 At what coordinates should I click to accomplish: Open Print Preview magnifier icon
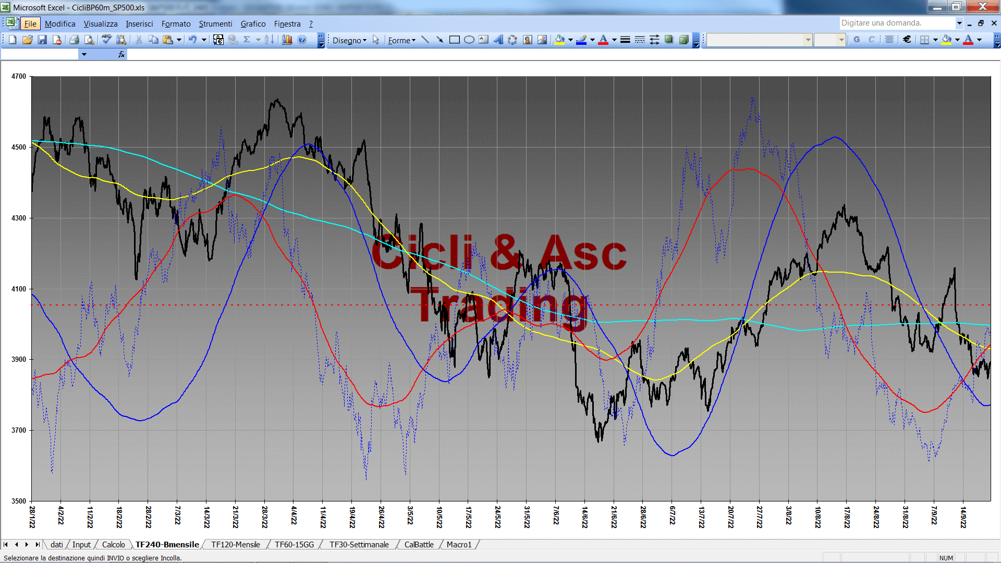[x=89, y=40]
